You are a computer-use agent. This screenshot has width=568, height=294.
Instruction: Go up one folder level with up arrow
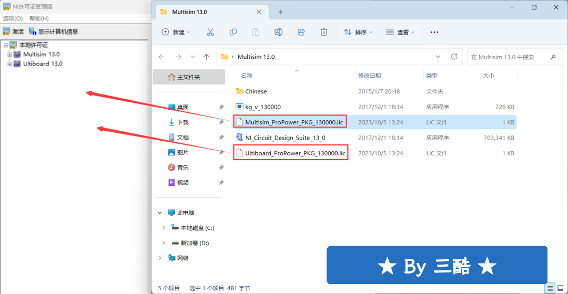pyautogui.click(x=207, y=57)
